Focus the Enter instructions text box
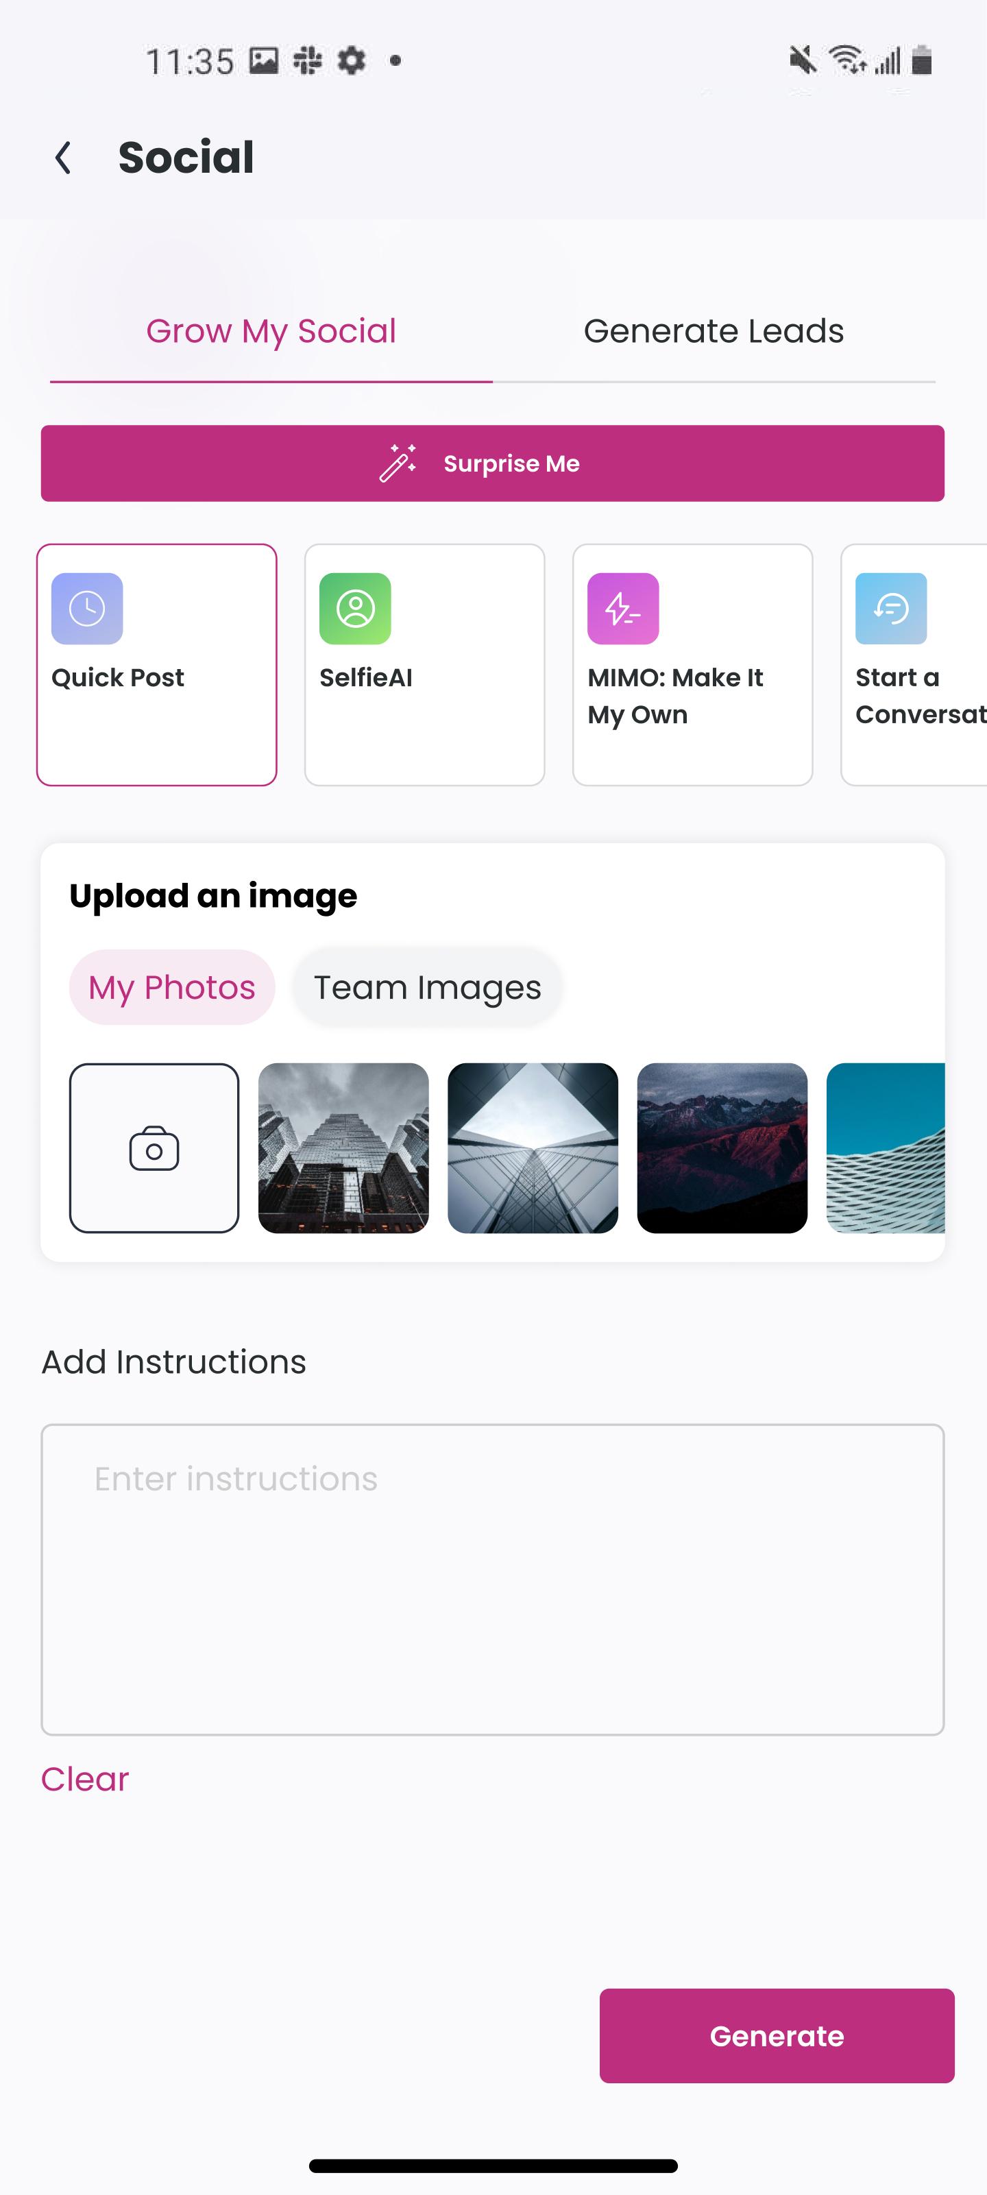The height and width of the screenshot is (2195, 987). [493, 1579]
